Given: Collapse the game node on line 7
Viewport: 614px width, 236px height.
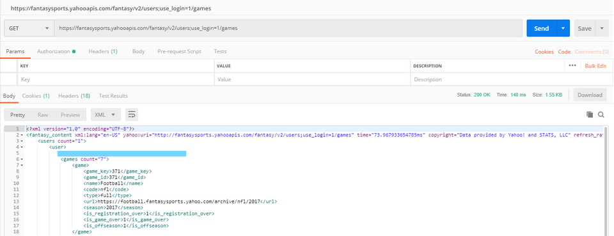Looking at the screenshot, I should click(x=22, y=165).
